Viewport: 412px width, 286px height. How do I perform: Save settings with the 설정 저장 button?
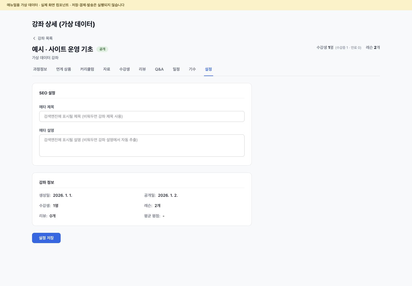pos(46,238)
